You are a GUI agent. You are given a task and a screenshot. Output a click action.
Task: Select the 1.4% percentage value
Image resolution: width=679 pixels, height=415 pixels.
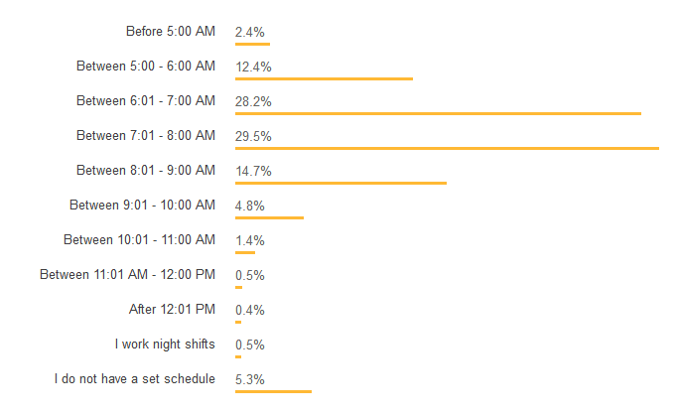coord(249,240)
